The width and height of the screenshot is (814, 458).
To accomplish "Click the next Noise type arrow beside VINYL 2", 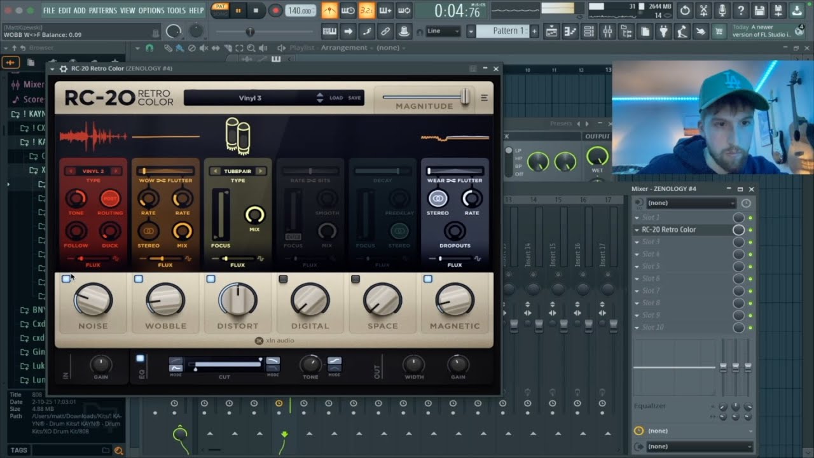I will 117,171.
